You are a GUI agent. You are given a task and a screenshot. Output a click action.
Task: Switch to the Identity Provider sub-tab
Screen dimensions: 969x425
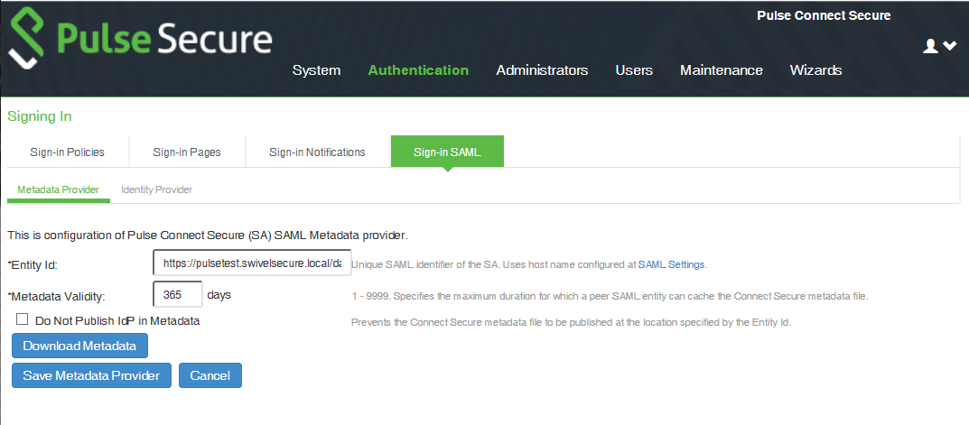pos(157,189)
